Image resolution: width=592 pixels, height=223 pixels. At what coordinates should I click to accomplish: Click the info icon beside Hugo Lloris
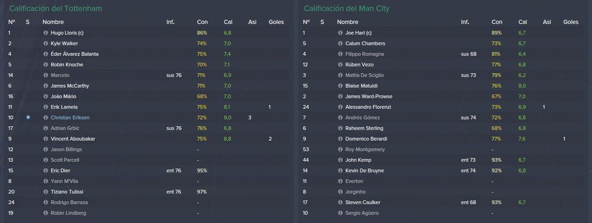[46, 33]
